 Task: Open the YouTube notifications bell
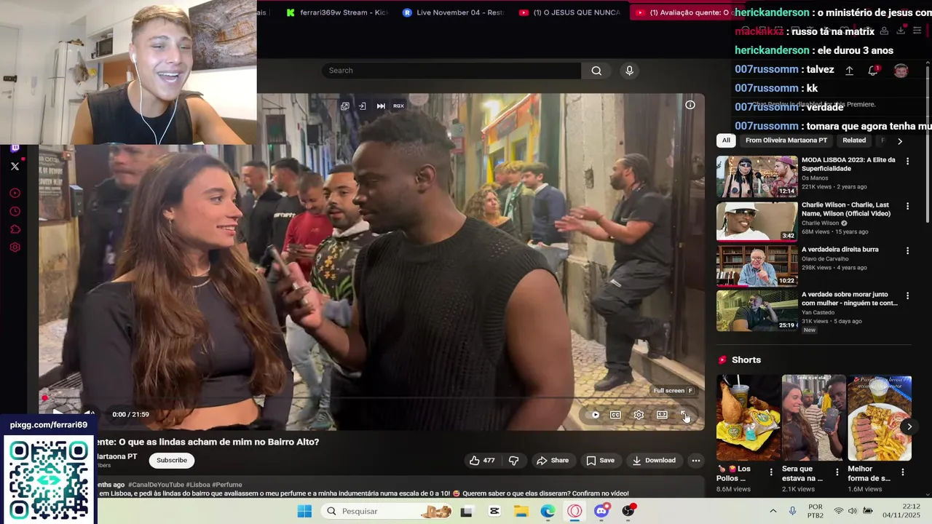point(872,71)
